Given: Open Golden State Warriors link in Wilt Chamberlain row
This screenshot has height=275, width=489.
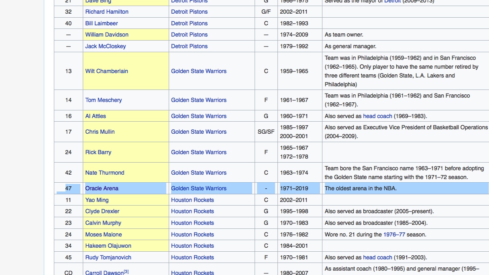Looking at the screenshot, I should 199,71.
